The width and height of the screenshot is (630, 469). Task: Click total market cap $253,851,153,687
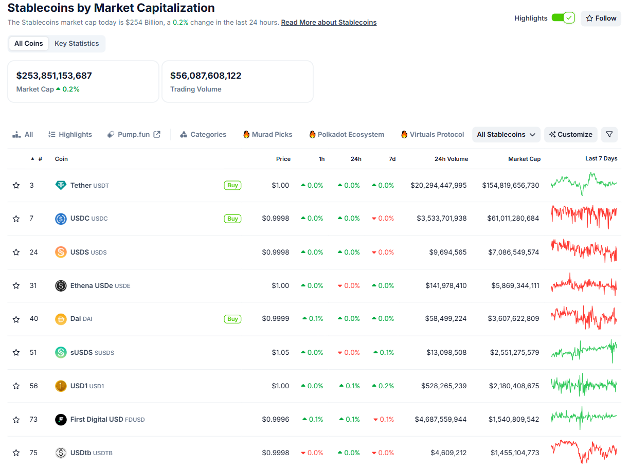[x=54, y=76]
